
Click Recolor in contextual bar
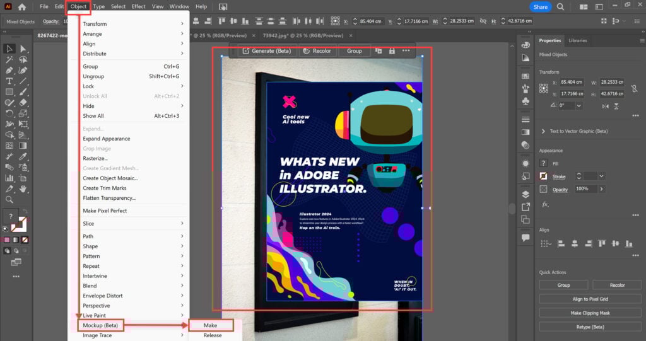(317, 51)
